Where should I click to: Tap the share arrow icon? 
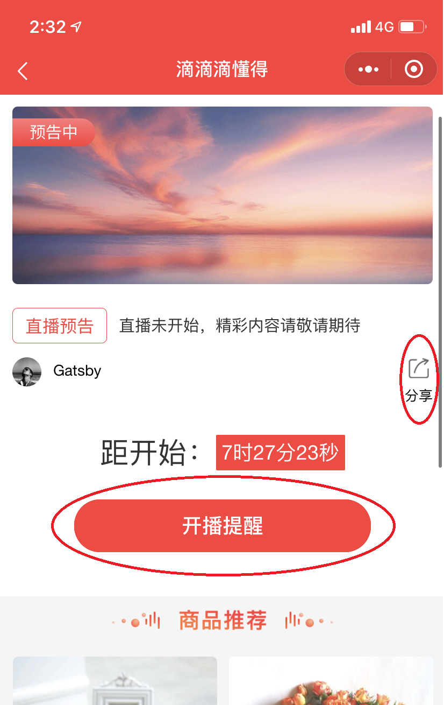[419, 368]
